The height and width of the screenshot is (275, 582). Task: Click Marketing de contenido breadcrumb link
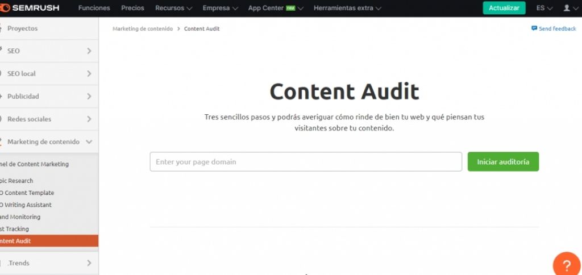tap(143, 28)
